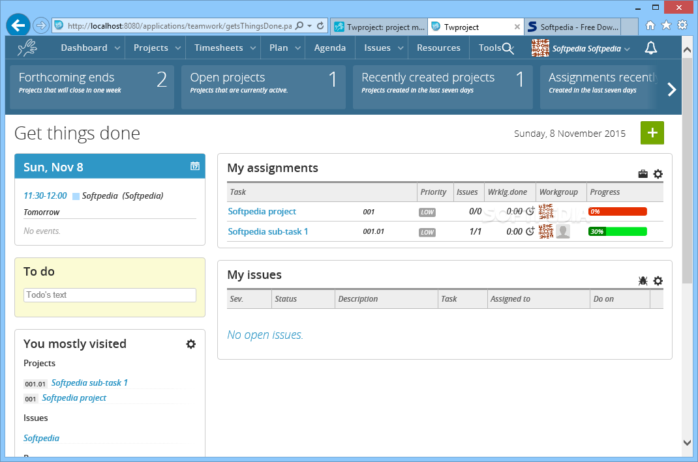Click the briefcase icon in My assignments
Viewport: 698px width, 462px height.
pos(643,174)
